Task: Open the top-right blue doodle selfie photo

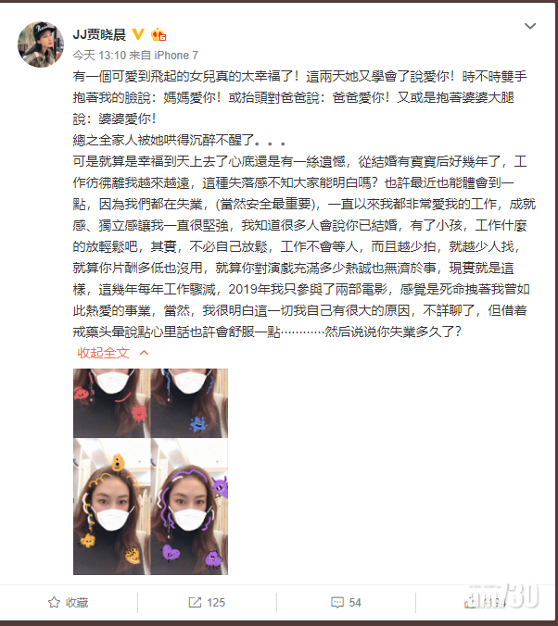Action: pyautogui.click(x=189, y=403)
